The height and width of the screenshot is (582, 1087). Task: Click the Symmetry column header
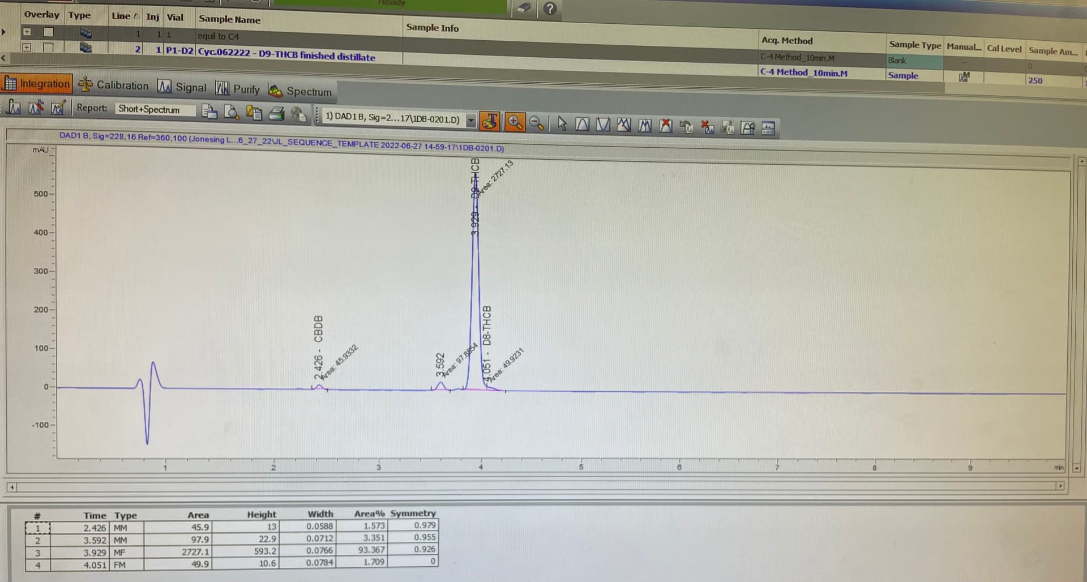pos(413,513)
